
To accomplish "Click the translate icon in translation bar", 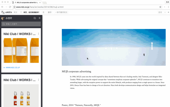I will (3, 12).
